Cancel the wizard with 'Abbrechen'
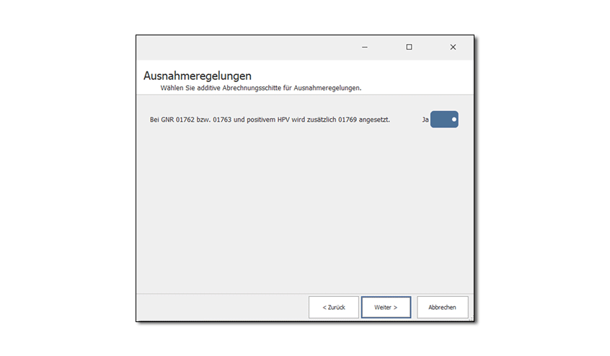The width and height of the screenshot is (610, 356). click(442, 307)
